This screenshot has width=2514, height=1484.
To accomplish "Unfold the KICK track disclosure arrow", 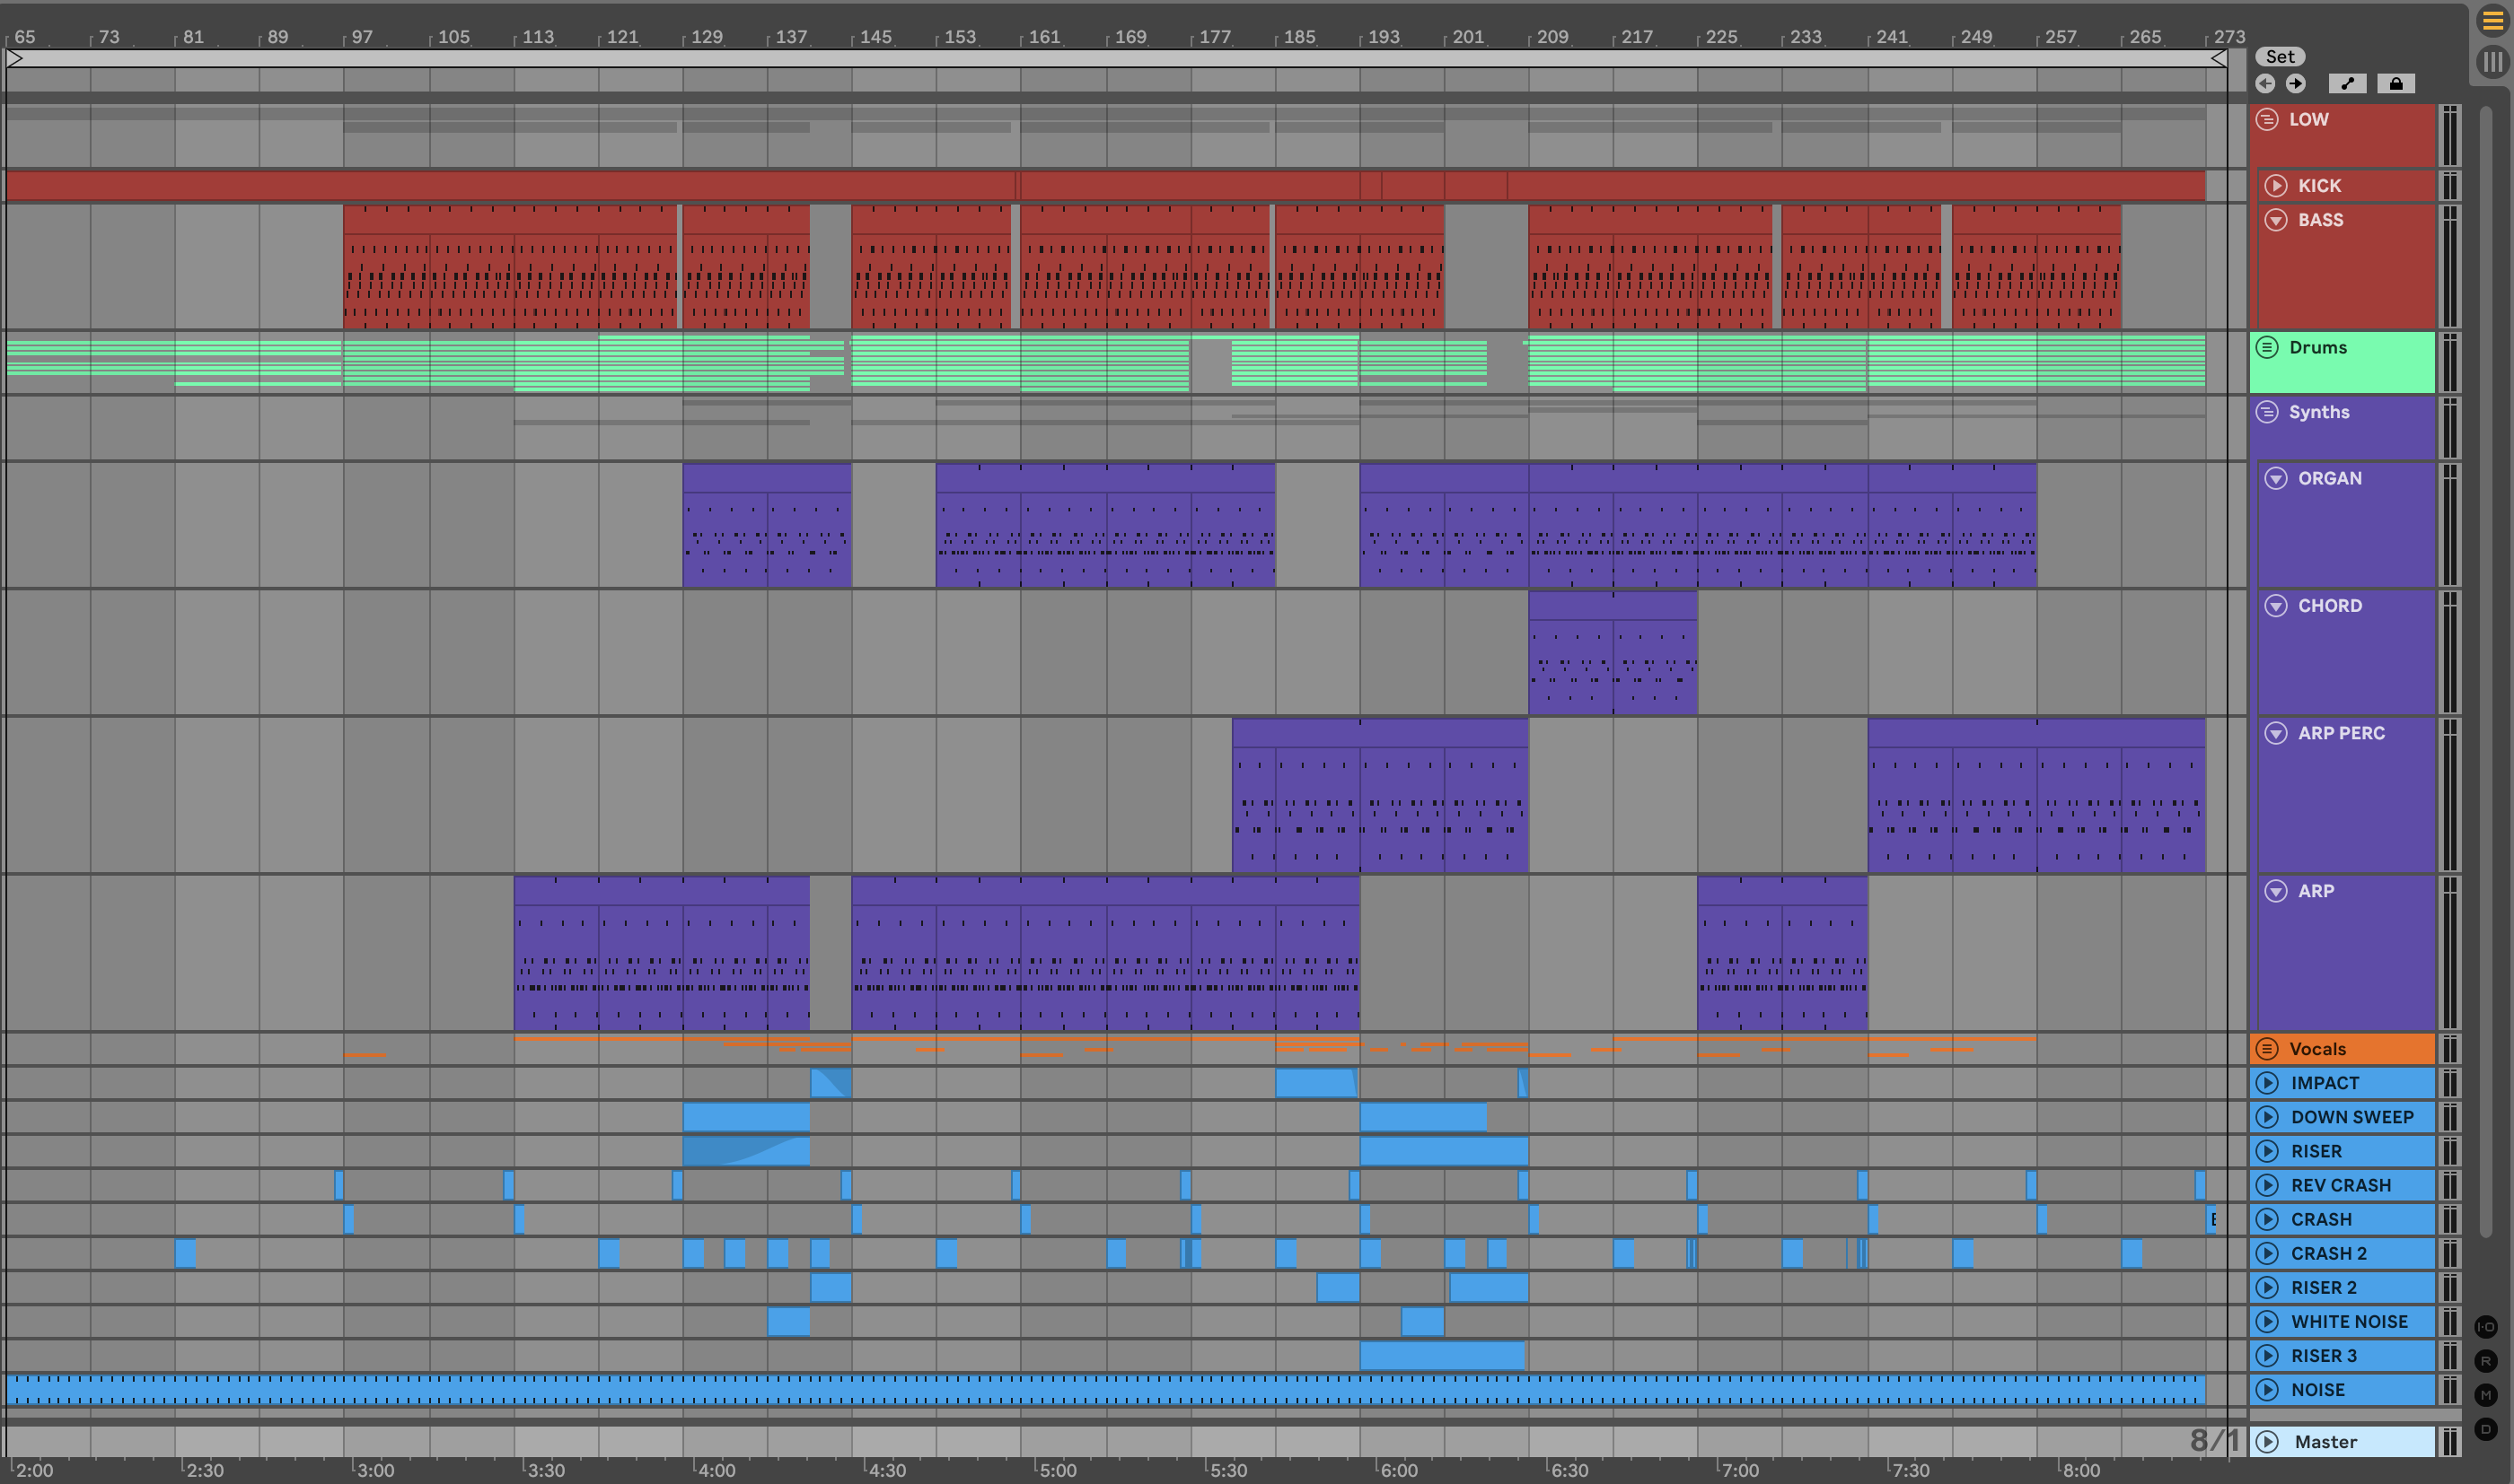I will pyautogui.click(x=2276, y=186).
